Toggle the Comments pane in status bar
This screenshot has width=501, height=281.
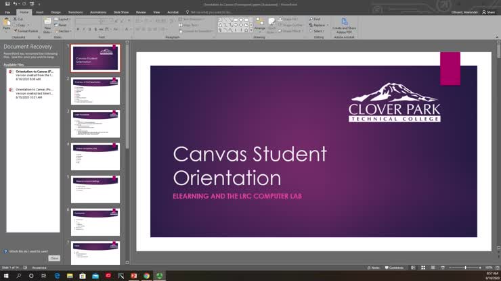(394, 267)
